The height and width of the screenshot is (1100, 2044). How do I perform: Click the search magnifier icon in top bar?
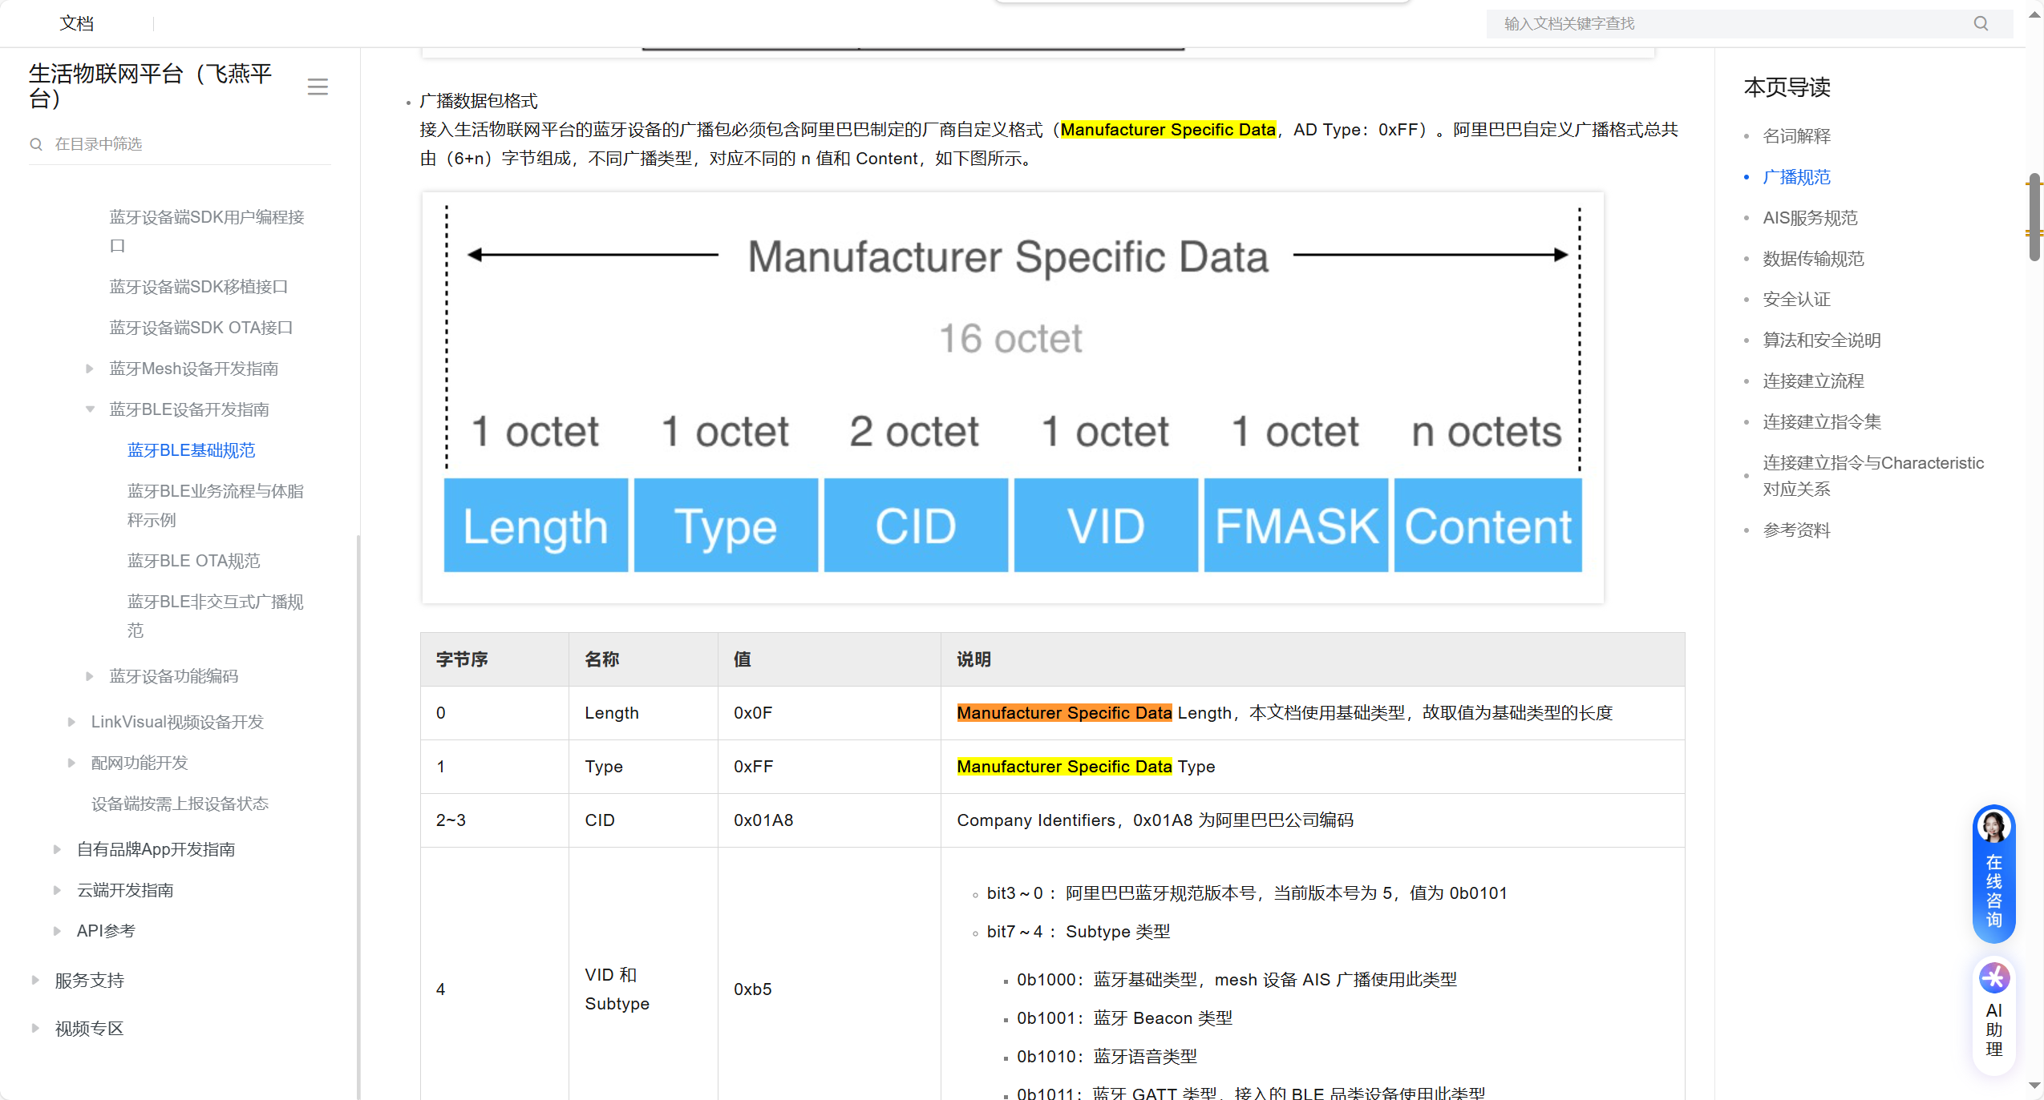(x=1980, y=23)
